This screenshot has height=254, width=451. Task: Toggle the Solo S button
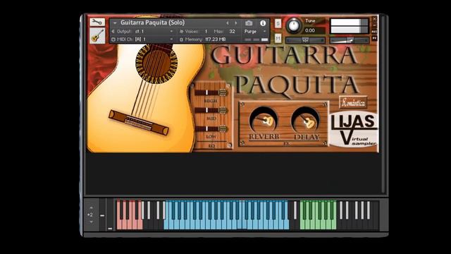278,23
